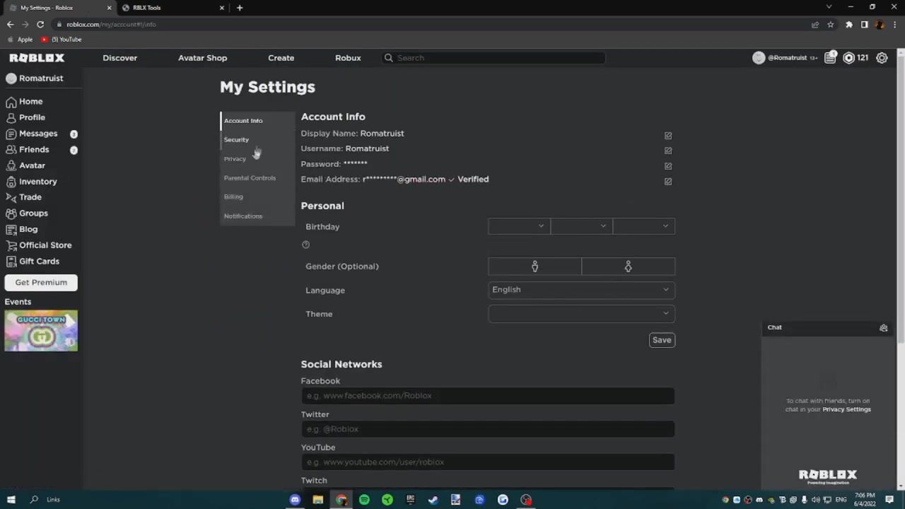Open the Theme dropdown
Screen dimensions: 905x509
581,314
